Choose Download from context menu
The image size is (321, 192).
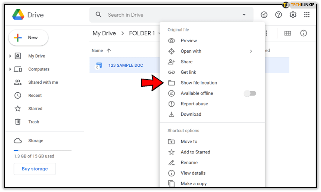tap(191, 114)
